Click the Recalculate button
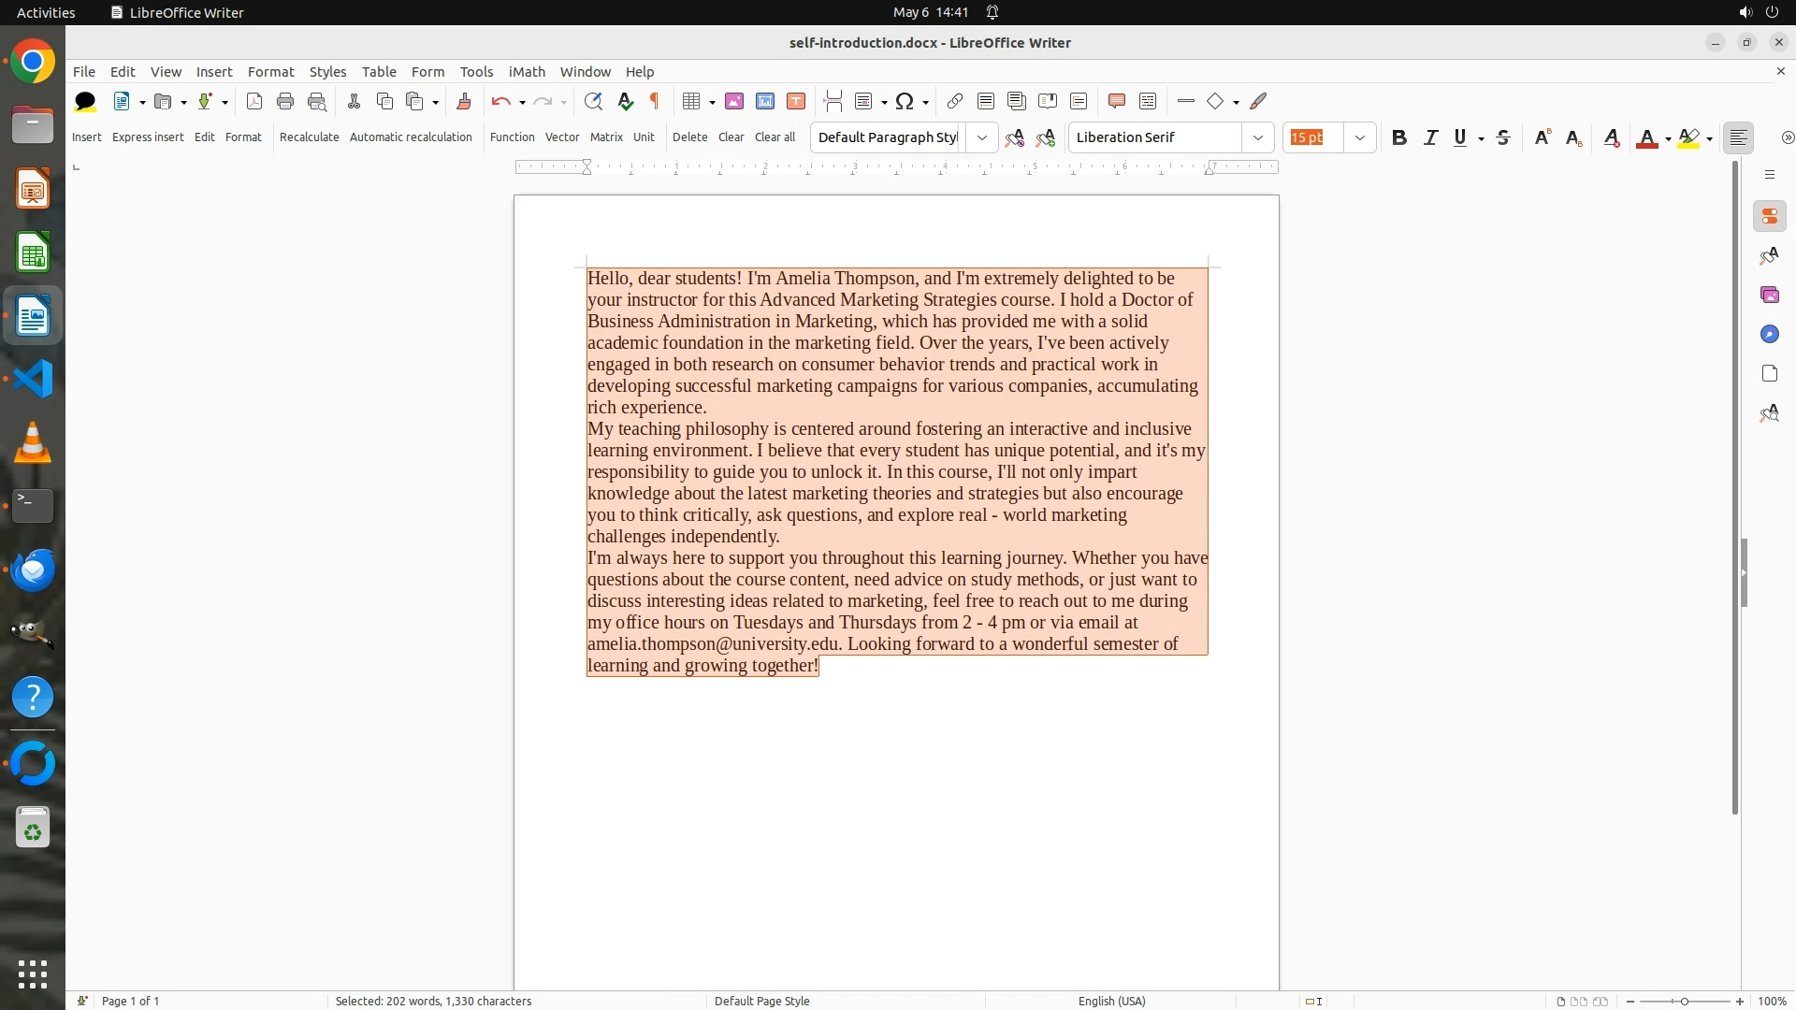 tap(309, 137)
